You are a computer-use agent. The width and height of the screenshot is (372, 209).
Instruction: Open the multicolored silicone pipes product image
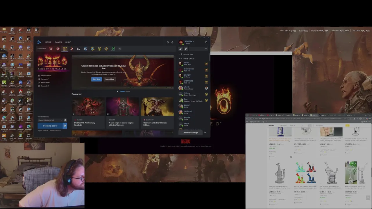pyautogui.click(x=306, y=172)
